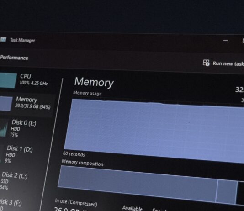Image resolution: width=244 pixels, height=211 pixels.
Task: Click the 'HDD' label under Disk 1
Action: click(x=11, y=155)
